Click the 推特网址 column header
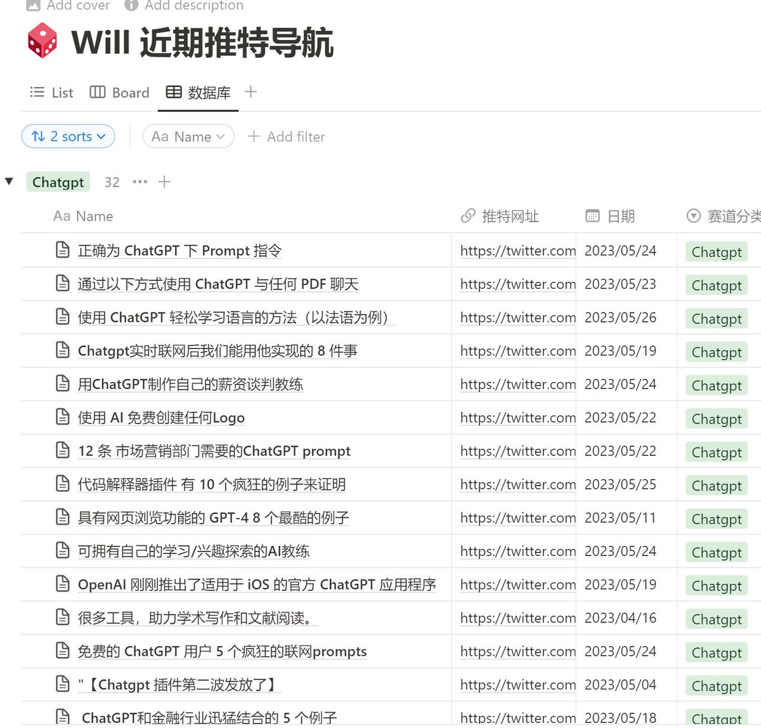This screenshot has height=728, width=761. [x=500, y=216]
